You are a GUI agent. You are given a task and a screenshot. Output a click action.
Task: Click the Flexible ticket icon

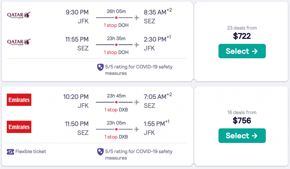click(10, 152)
